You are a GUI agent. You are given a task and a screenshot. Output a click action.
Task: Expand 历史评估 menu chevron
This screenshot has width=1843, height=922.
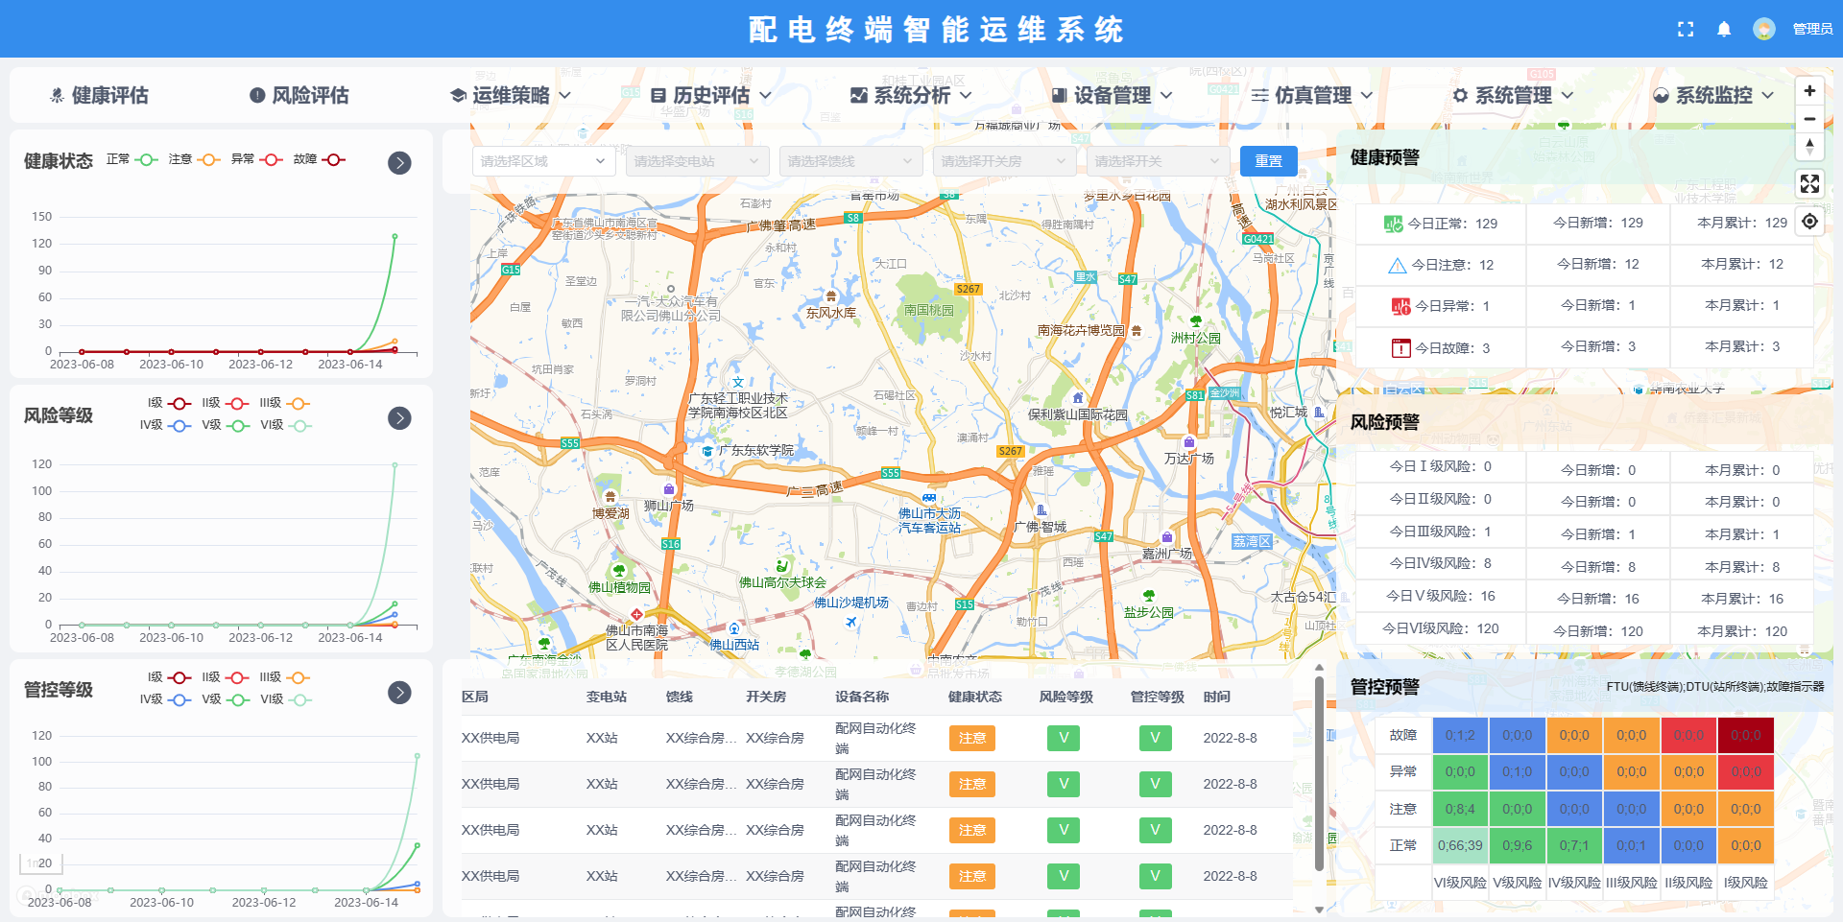(765, 95)
